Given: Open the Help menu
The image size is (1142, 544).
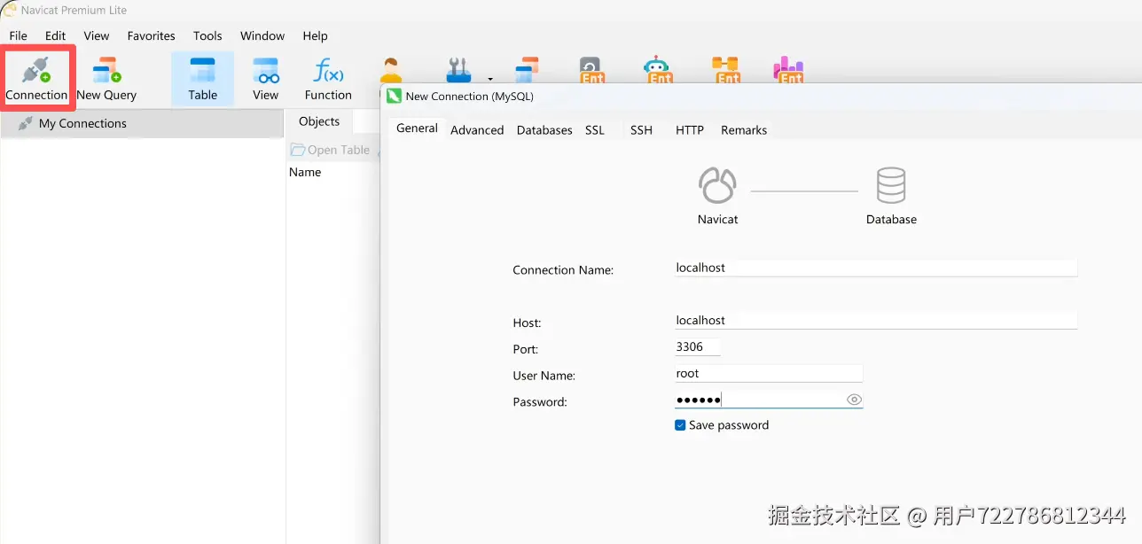Looking at the screenshot, I should (x=315, y=35).
